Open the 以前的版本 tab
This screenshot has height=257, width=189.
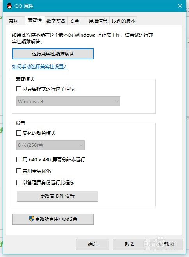[124, 21]
